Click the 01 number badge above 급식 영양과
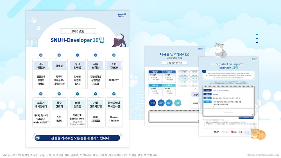 (x=41, y=55)
